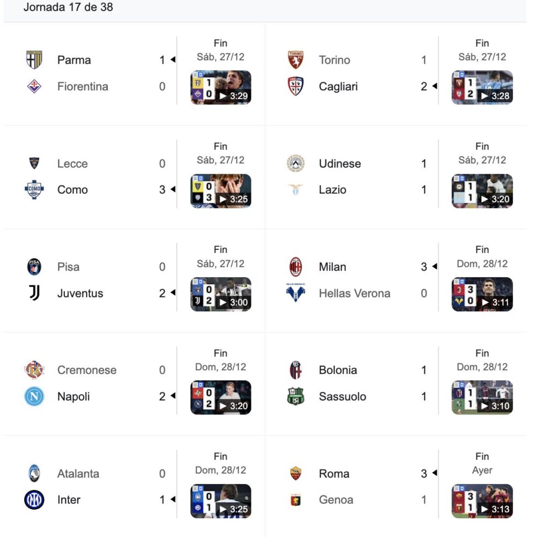Click the Torino club crest

click(296, 59)
